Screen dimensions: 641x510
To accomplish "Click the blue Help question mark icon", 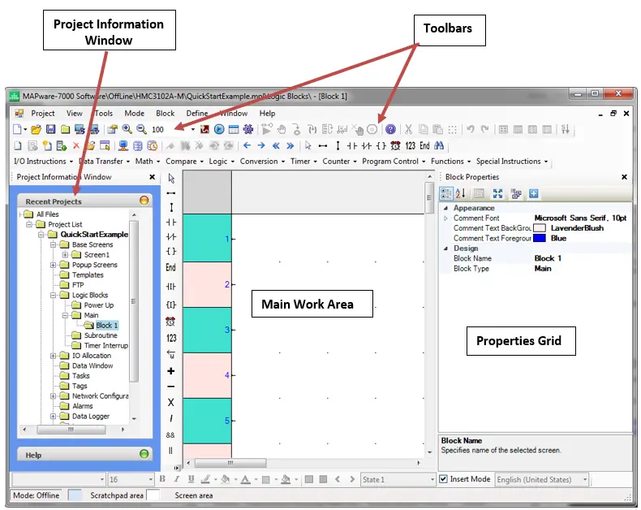I will 390,129.
